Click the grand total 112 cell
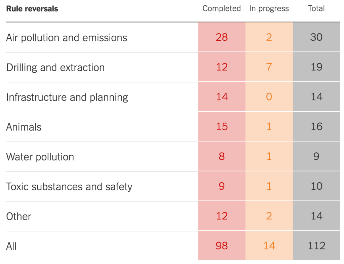The width and height of the screenshot is (344, 264). [x=316, y=246]
